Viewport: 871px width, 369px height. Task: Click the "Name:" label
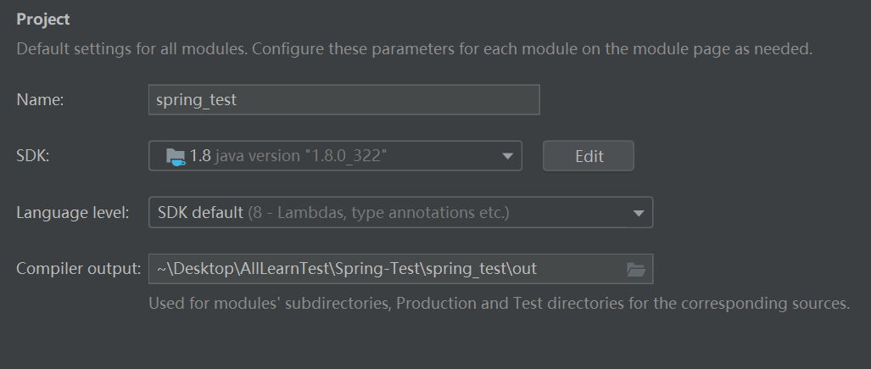41,99
